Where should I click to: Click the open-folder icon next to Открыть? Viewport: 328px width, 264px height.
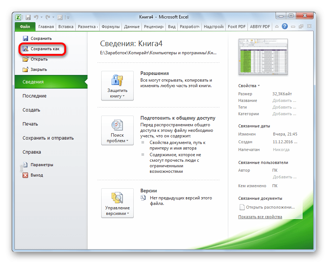pyautogui.click(x=25, y=59)
